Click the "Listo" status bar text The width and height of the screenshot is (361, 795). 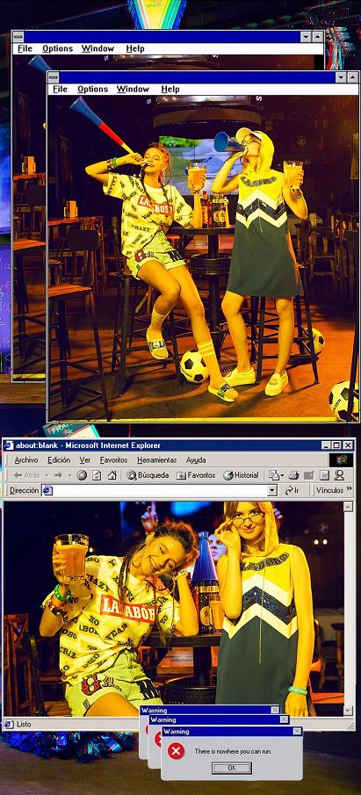[24, 724]
